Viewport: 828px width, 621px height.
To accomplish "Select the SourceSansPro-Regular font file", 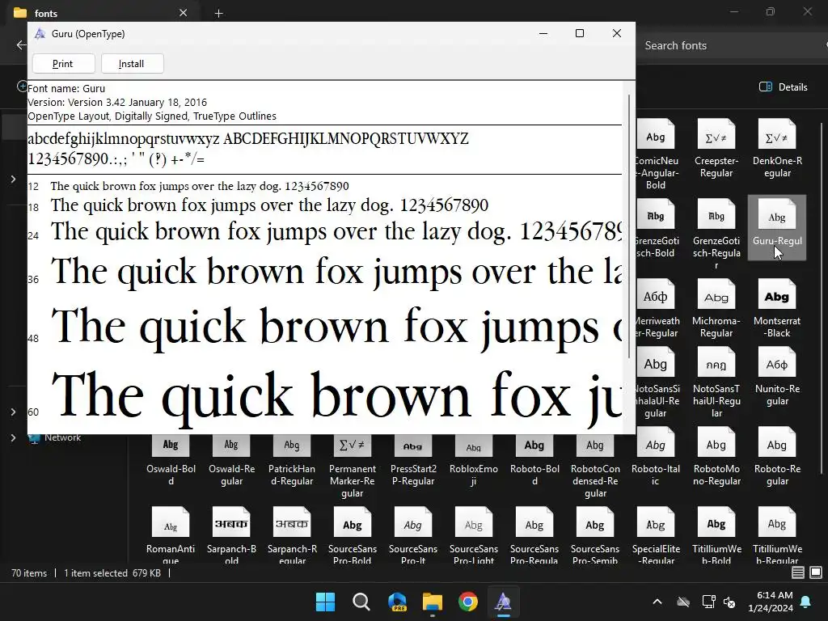I will pyautogui.click(x=534, y=534).
